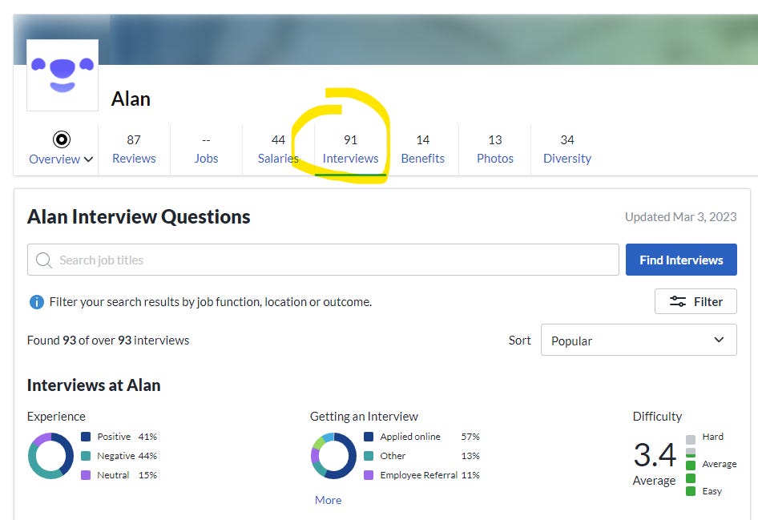Click the Negative 44% legend entry
This screenshot has width=758, height=520.
point(119,456)
